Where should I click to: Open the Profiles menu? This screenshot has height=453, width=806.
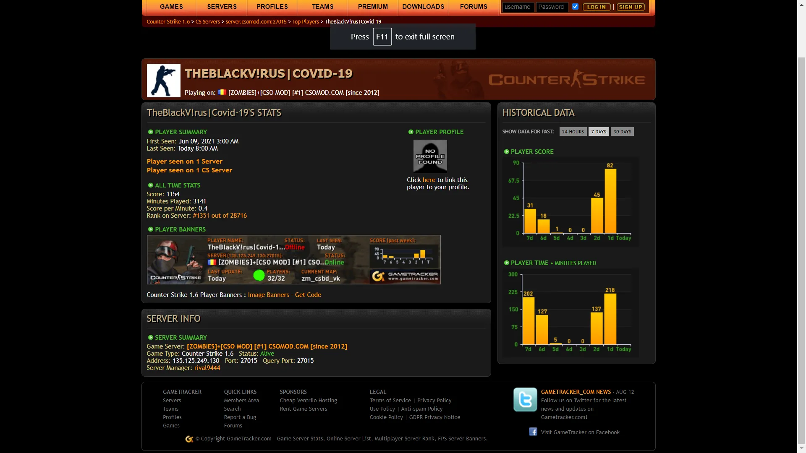point(272,7)
